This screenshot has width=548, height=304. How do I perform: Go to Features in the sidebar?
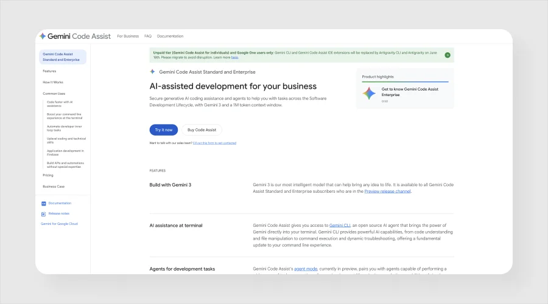coord(49,71)
